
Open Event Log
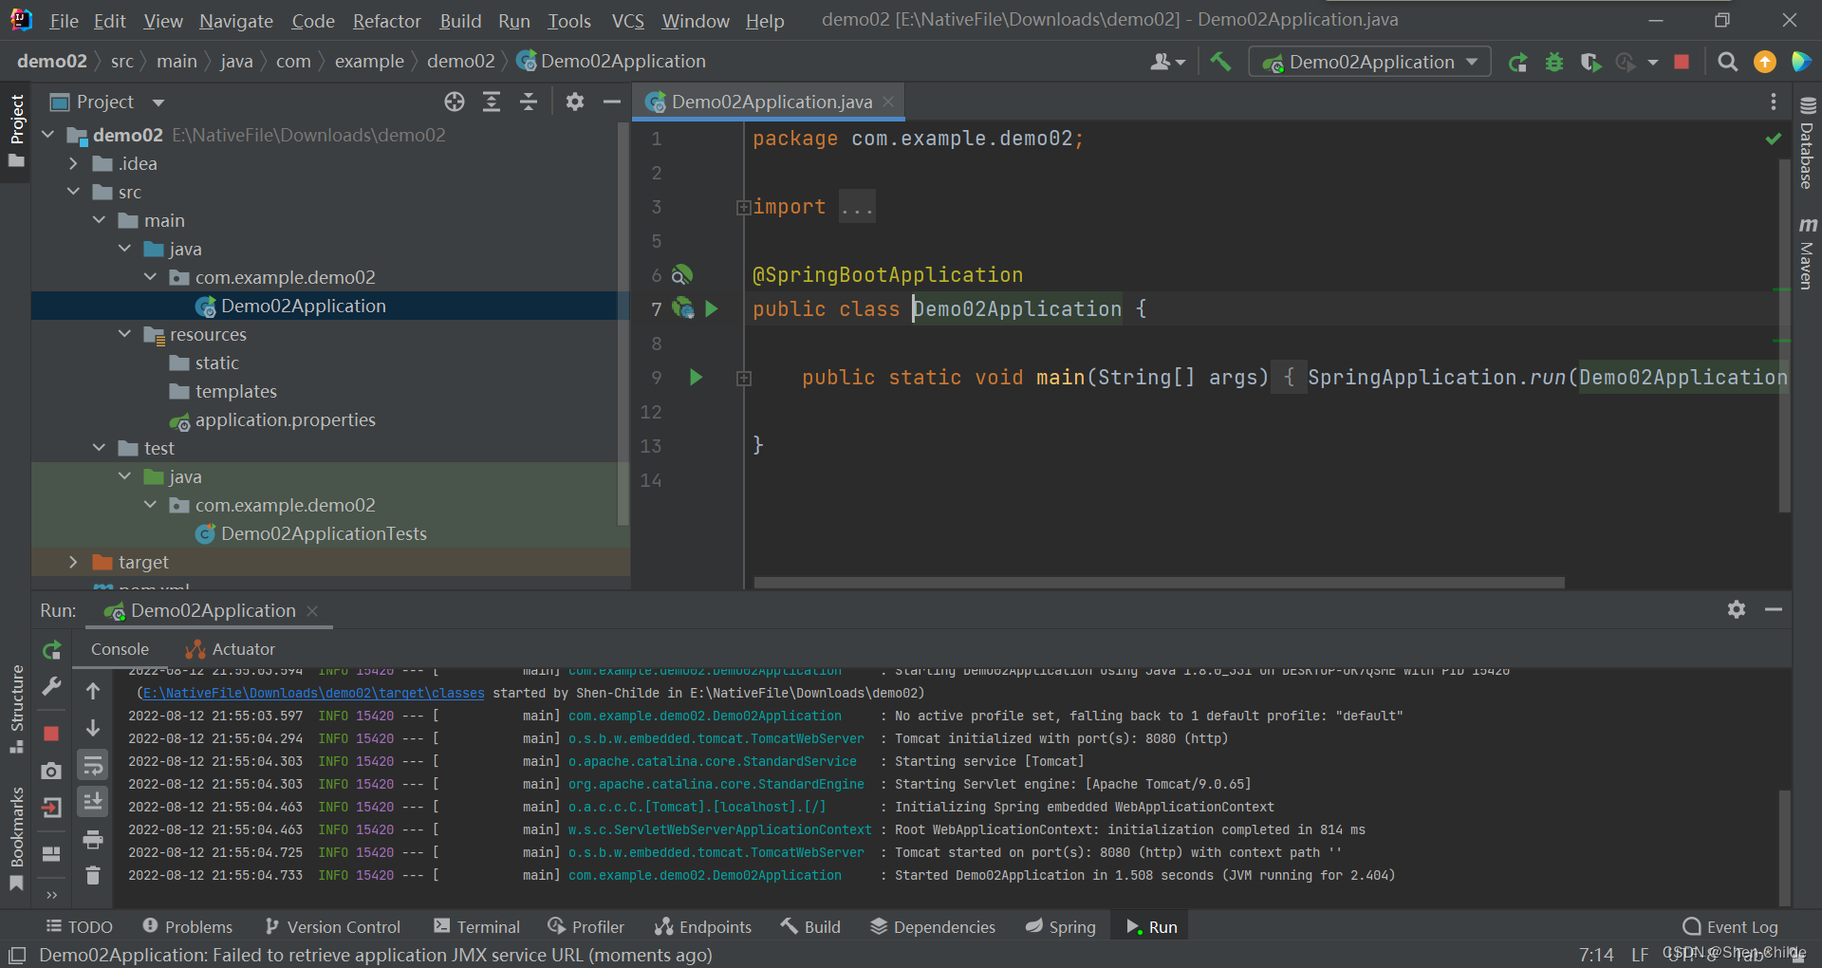click(x=1730, y=927)
